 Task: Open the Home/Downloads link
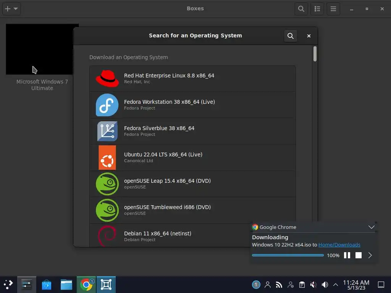[x=339, y=245]
